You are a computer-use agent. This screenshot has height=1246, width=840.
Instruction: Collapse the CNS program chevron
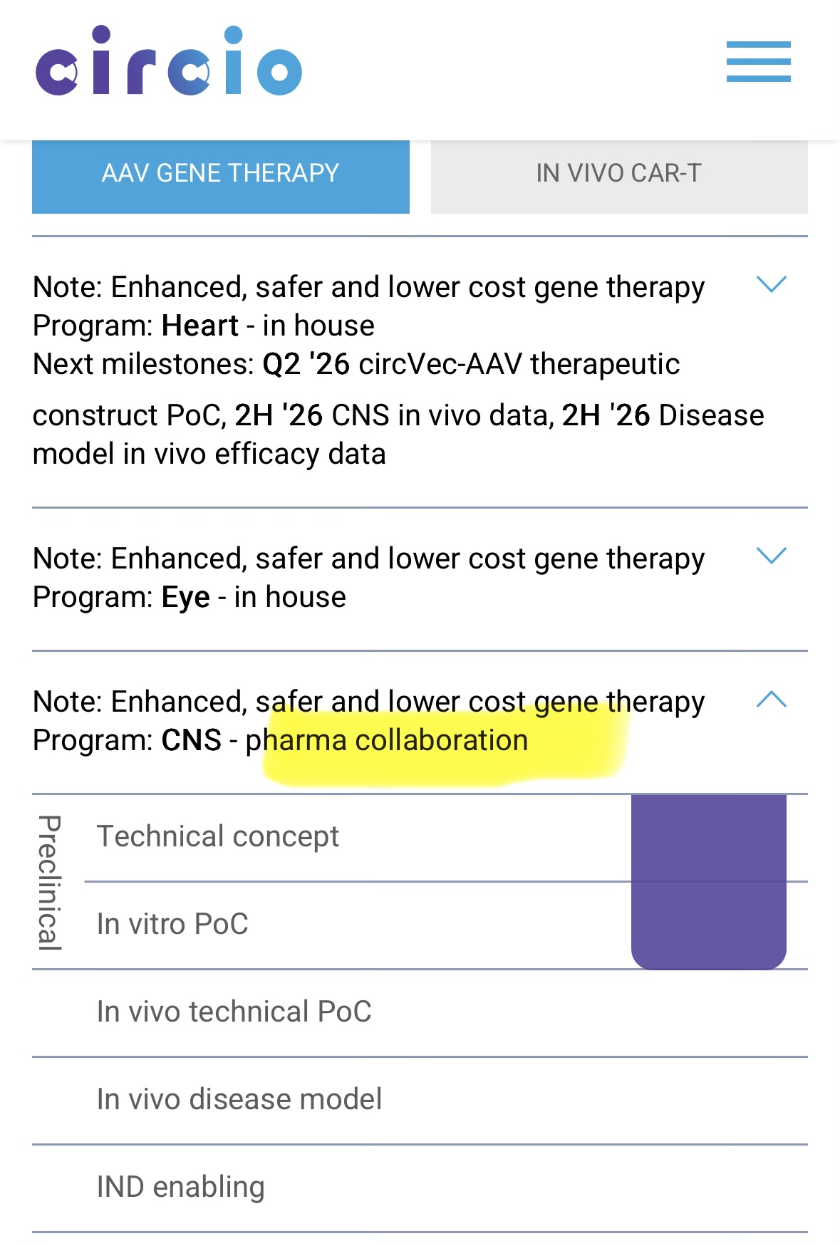click(x=771, y=700)
